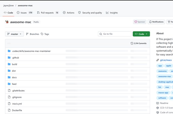Click the Sponsor button
Viewport: 173px width, 114px height.
[140, 22]
